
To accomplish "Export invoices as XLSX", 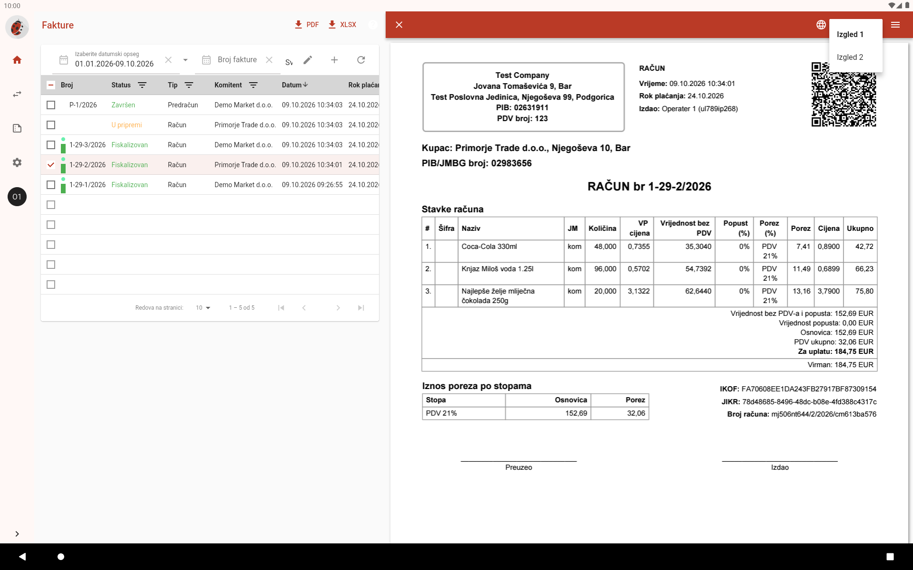I will 342,25.
